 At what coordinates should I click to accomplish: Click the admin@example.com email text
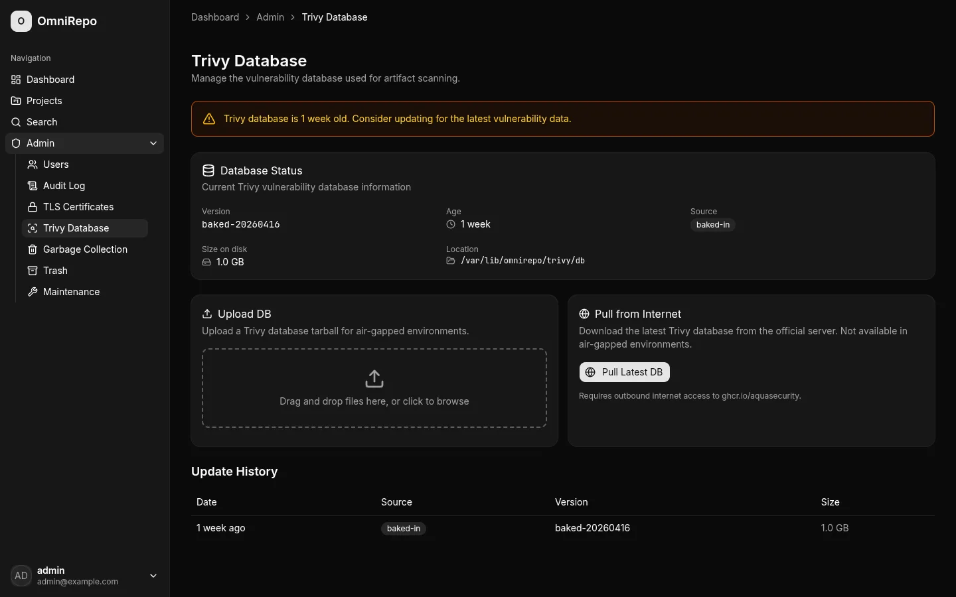pyautogui.click(x=78, y=582)
